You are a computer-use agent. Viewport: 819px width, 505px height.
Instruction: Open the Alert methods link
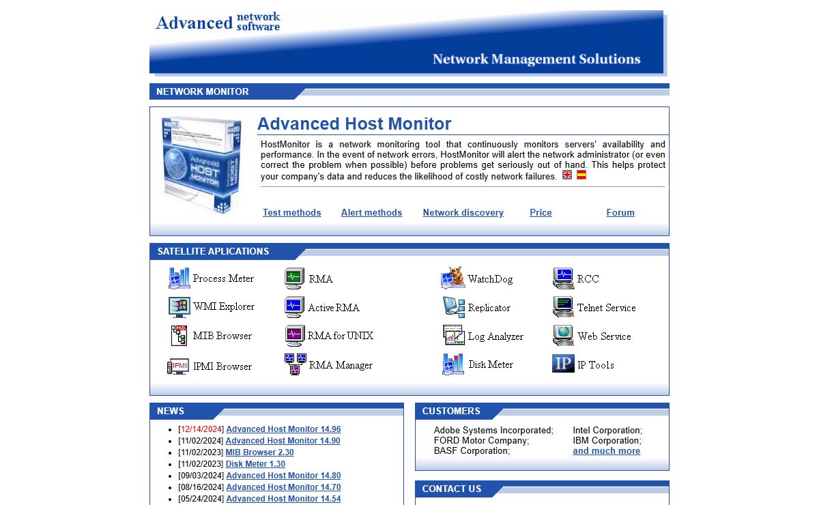pyautogui.click(x=371, y=212)
